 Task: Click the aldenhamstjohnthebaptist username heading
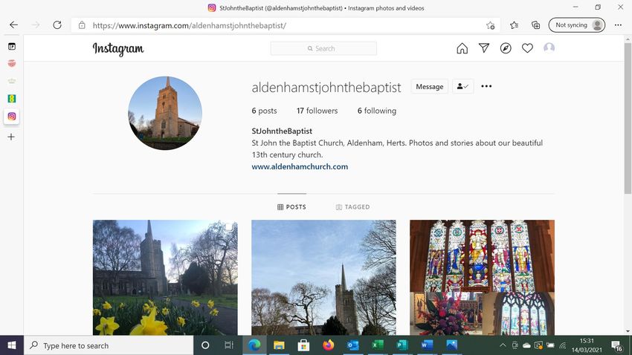click(x=326, y=88)
